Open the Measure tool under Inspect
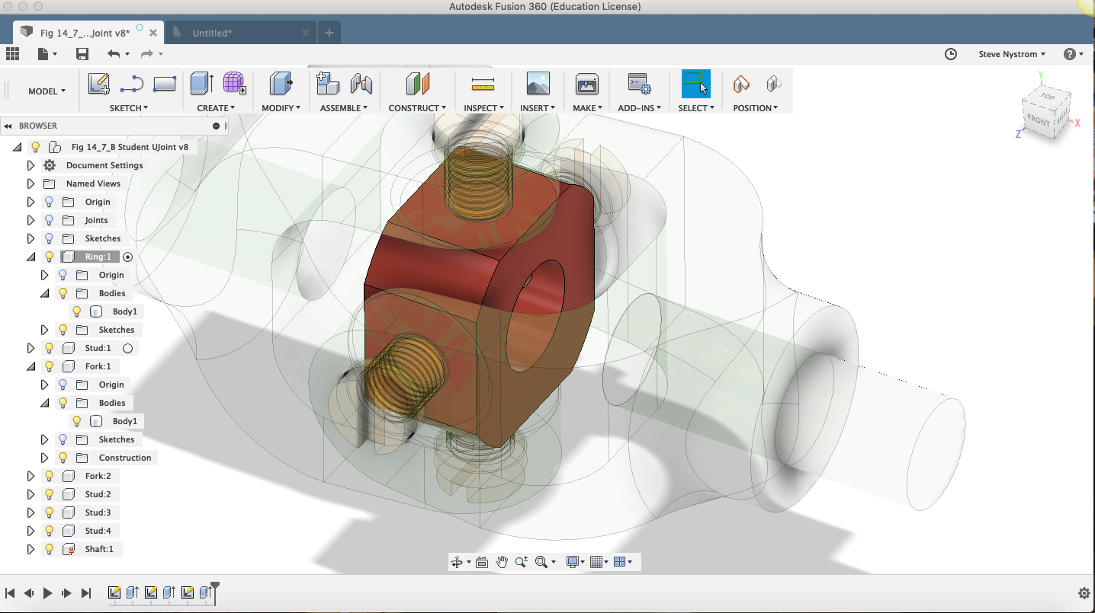The width and height of the screenshot is (1095, 613). point(483,84)
